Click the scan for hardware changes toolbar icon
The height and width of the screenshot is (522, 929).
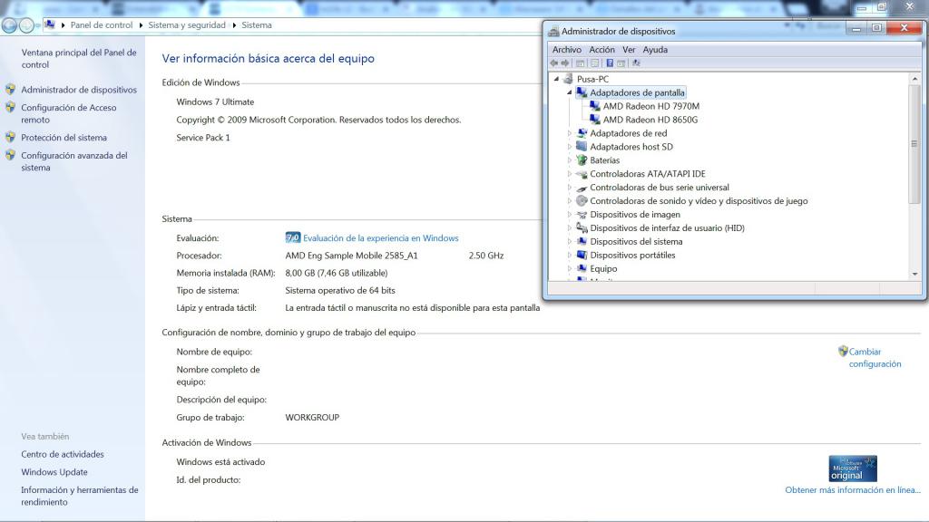(x=636, y=63)
